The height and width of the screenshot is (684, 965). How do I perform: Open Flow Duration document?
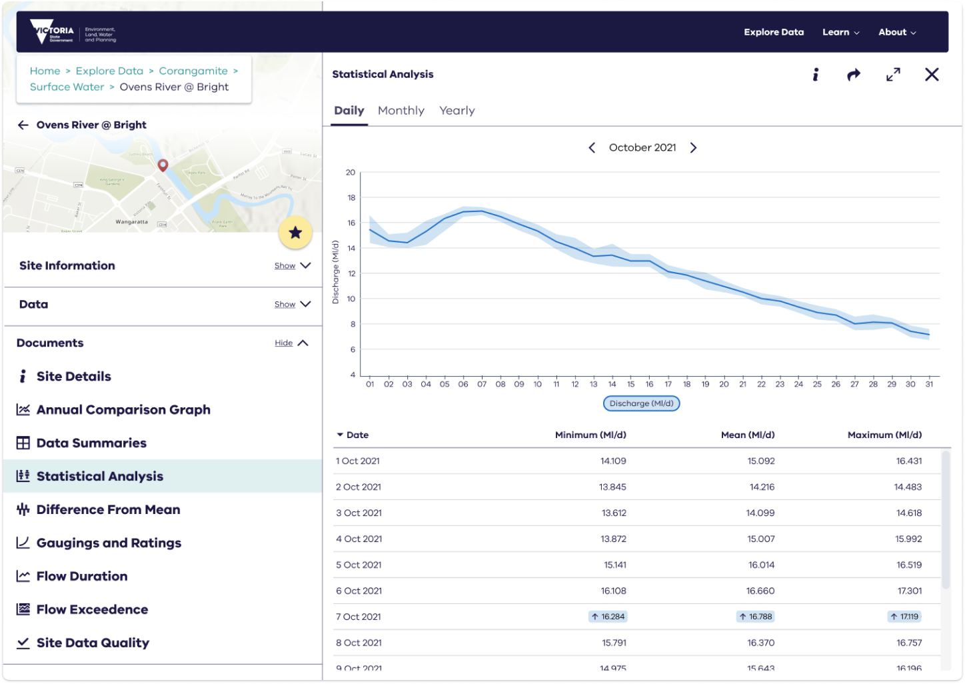[x=82, y=576]
